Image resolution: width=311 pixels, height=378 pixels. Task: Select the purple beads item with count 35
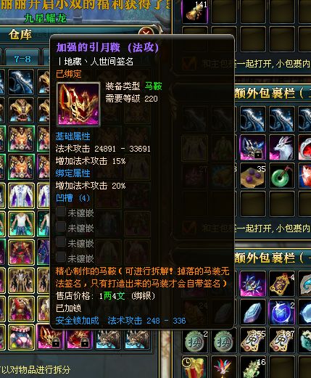click(x=253, y=176)
